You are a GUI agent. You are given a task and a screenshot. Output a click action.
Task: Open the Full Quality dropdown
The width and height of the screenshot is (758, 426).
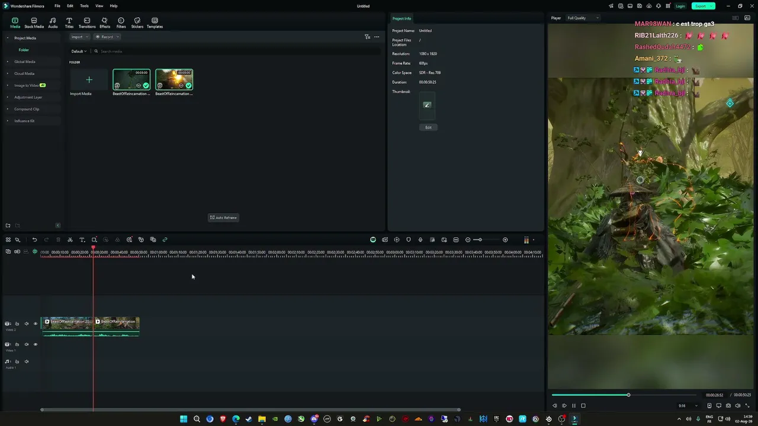click(583, 18)
